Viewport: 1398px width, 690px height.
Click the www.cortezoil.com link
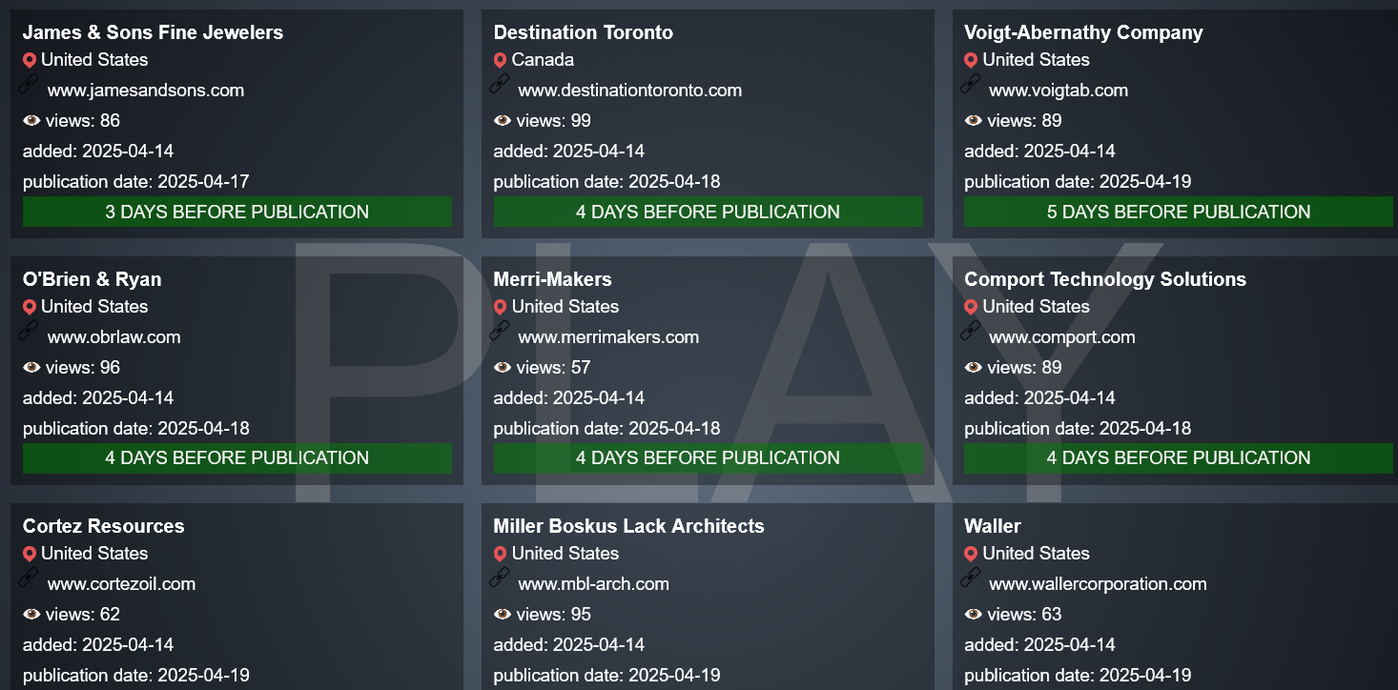(121, 584)
